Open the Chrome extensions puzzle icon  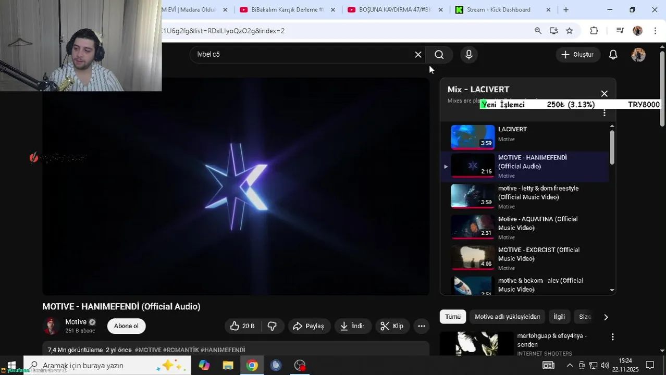pos(594,31)
